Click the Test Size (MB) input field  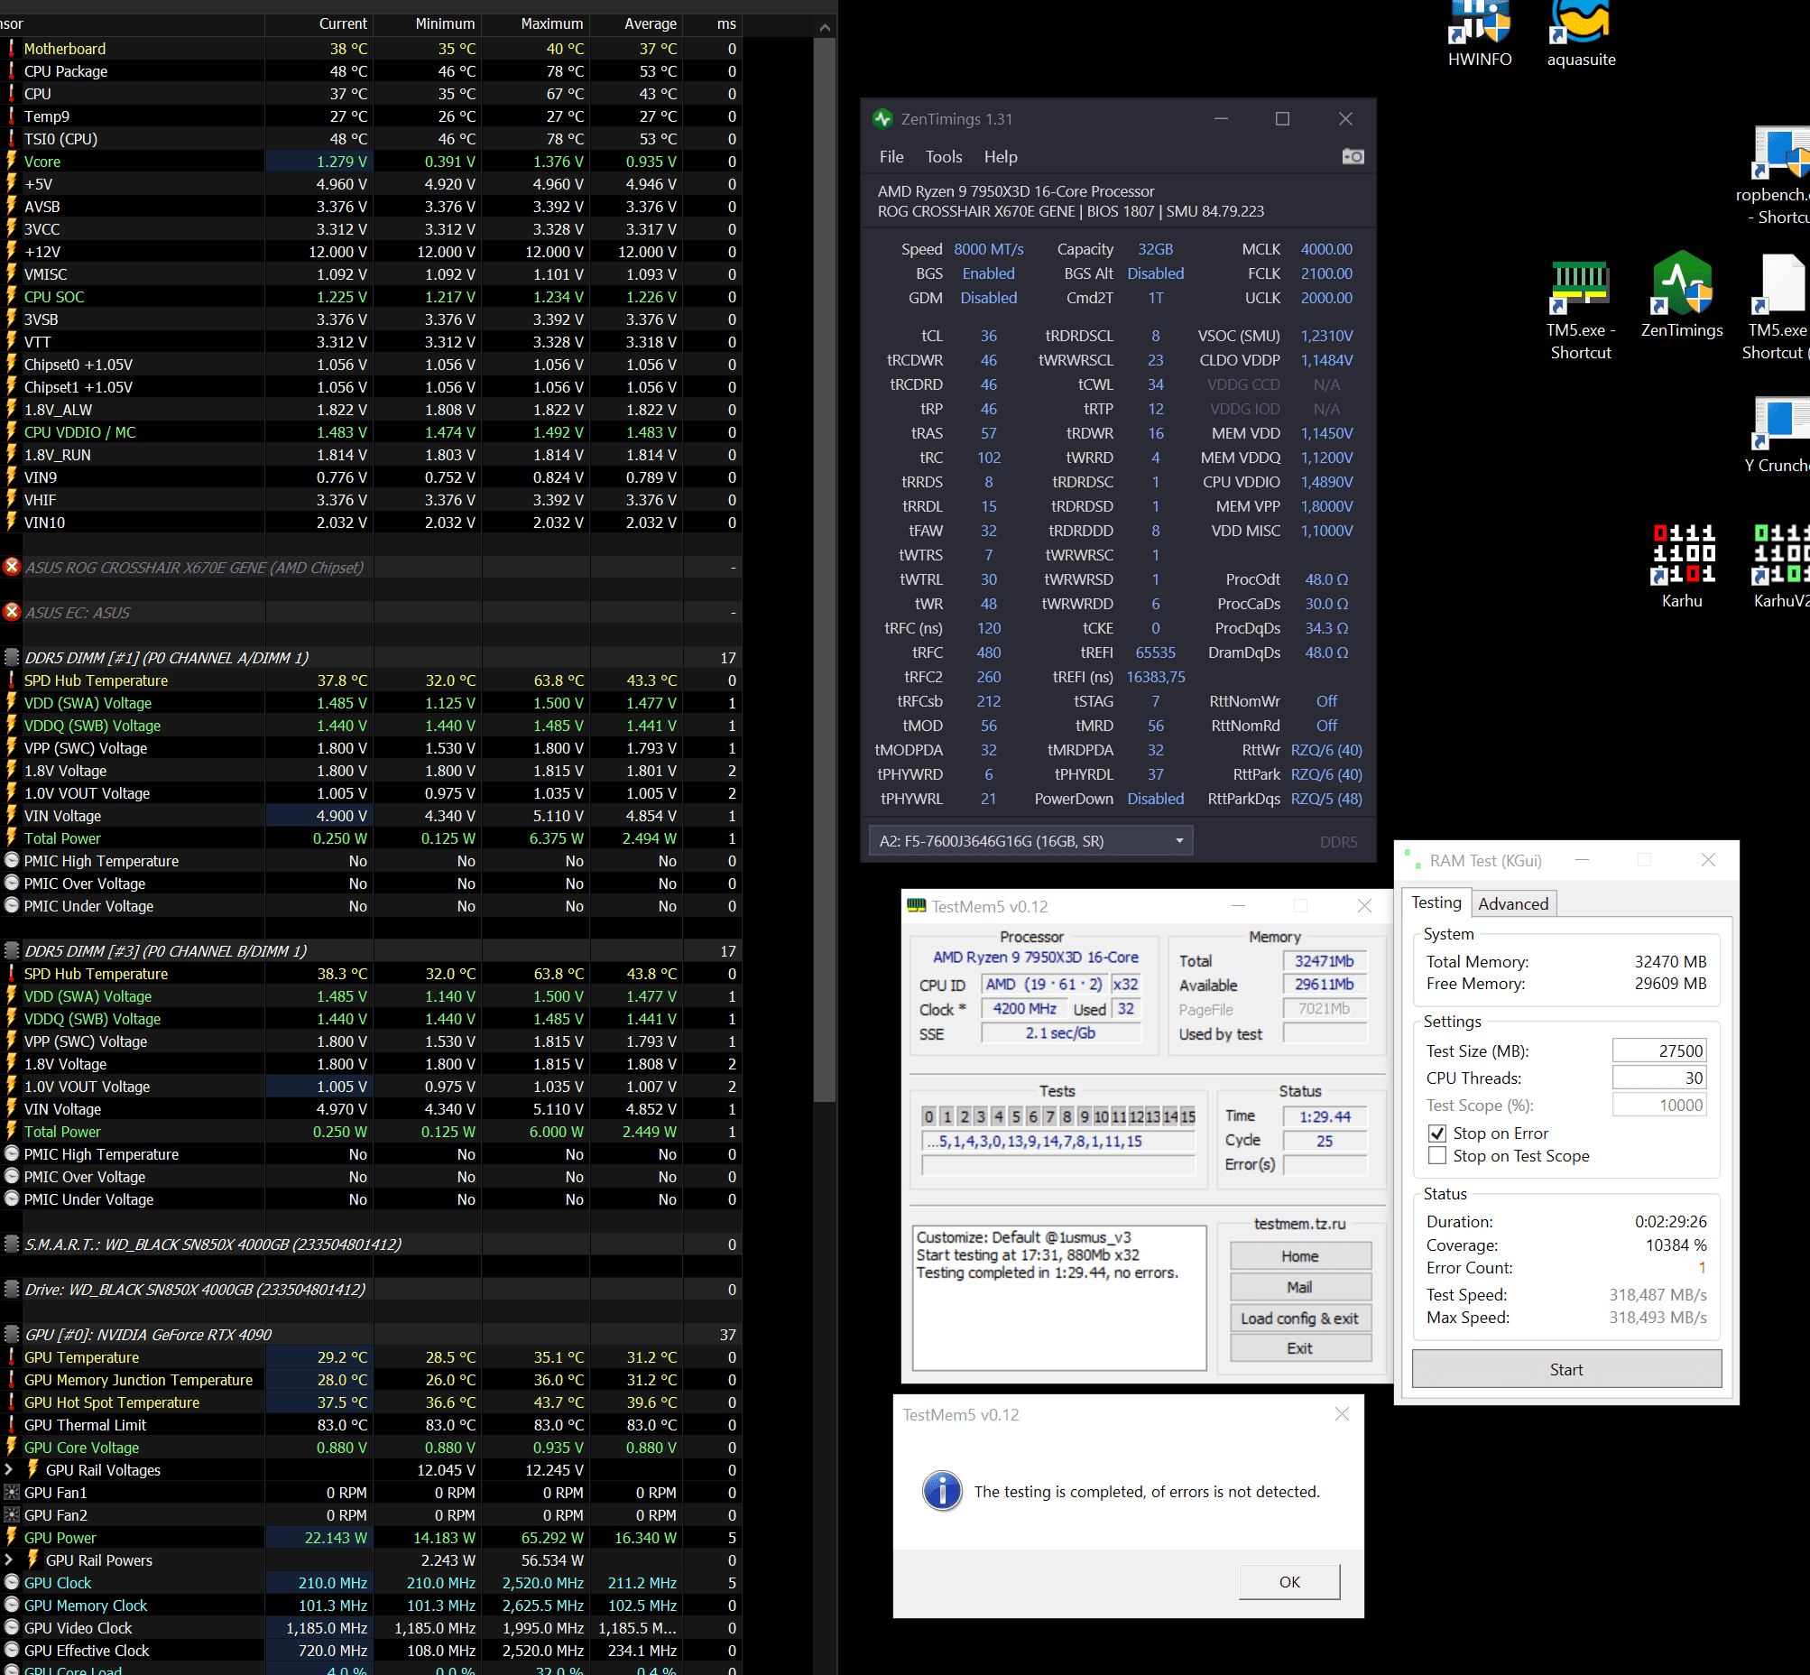coord(1658,1050)
